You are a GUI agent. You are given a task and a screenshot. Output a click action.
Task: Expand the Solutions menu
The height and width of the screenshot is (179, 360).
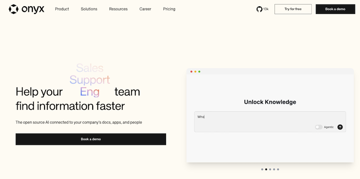click(x=89, y=9)
